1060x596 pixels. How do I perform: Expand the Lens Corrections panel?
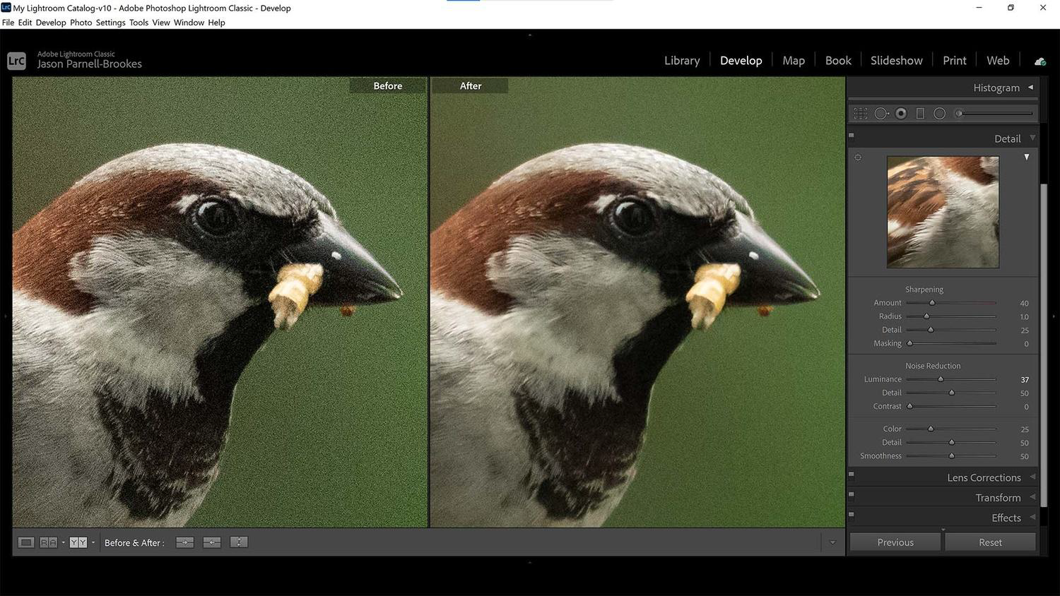pos(1032,477)
